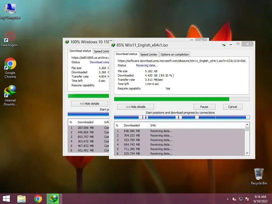Cancel the Win11 ISO download
This screenshot has width=272, height=204.
coord(232,107)
